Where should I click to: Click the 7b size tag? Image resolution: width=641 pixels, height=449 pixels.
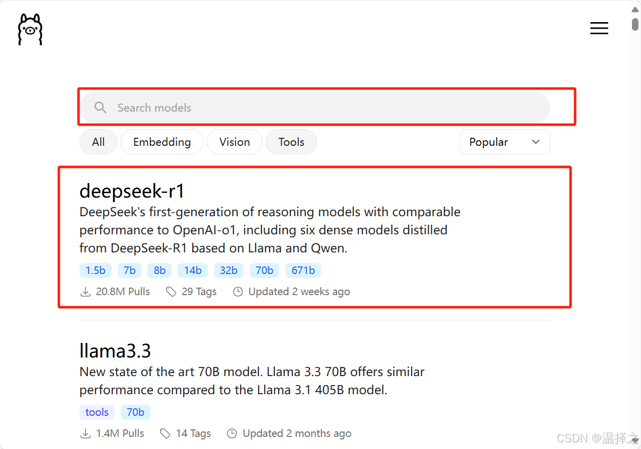tap(130, 271)
